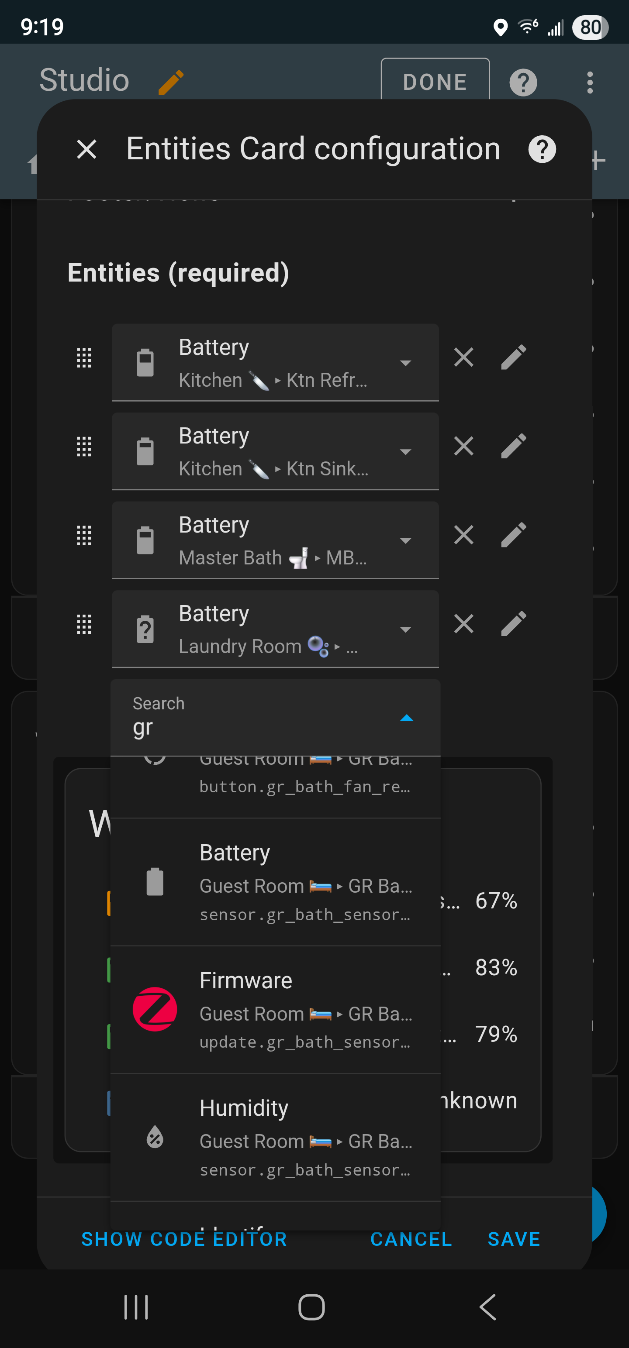This screenshot has width=629, height=1348.
Task: Edit the Master Bath battery entity
Action: coord(513,535)
